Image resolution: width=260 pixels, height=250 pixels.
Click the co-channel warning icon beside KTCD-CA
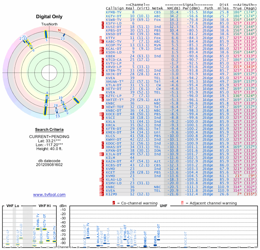[x=103, y=60]
